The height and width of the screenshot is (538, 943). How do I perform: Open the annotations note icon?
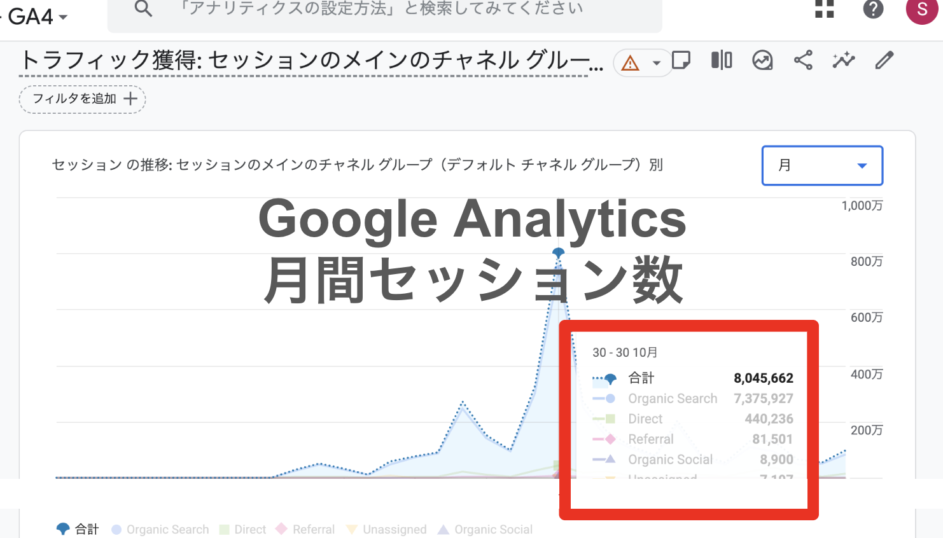click(x=681, y=60)
